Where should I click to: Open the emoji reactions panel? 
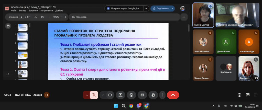(x=132, y=95)
